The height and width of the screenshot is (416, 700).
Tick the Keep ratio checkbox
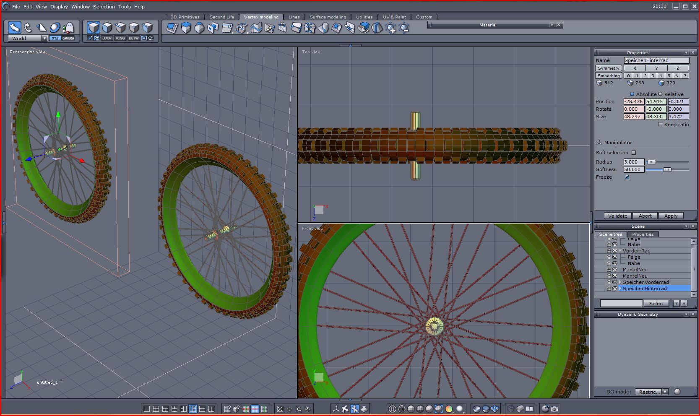(660, 125)
